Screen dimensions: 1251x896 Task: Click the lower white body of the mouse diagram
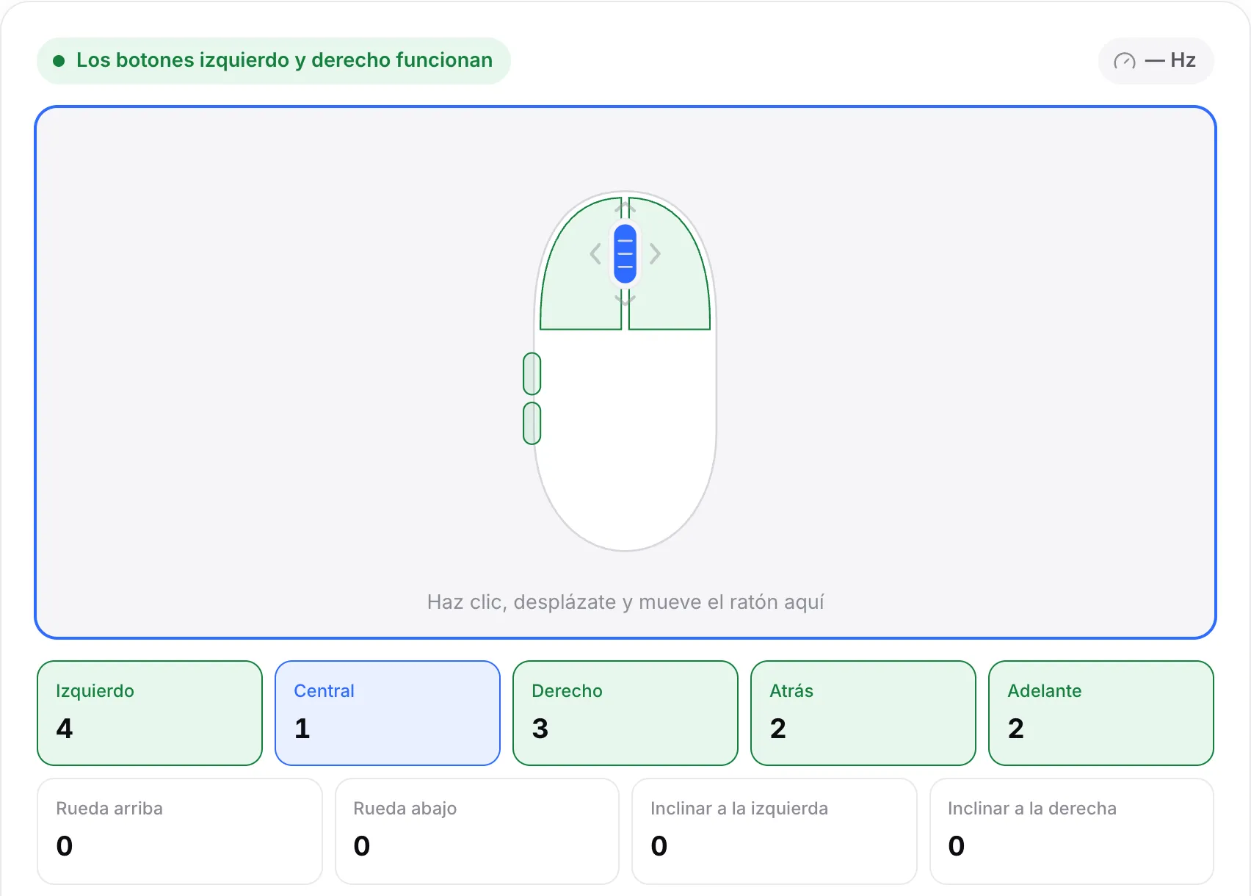tap(625, 441)
